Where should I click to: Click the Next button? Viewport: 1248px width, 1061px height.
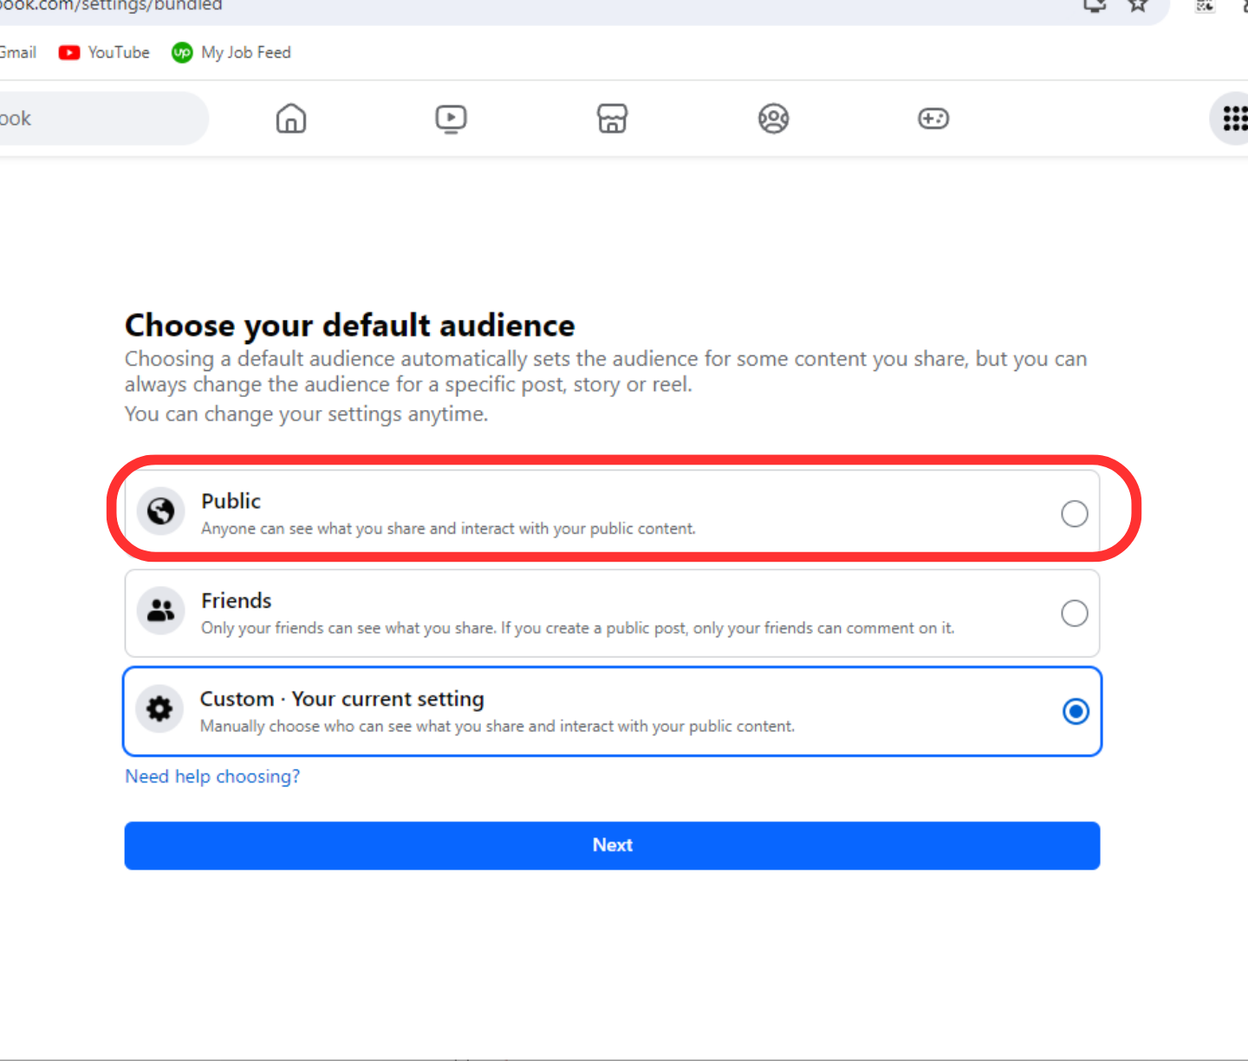612,845
